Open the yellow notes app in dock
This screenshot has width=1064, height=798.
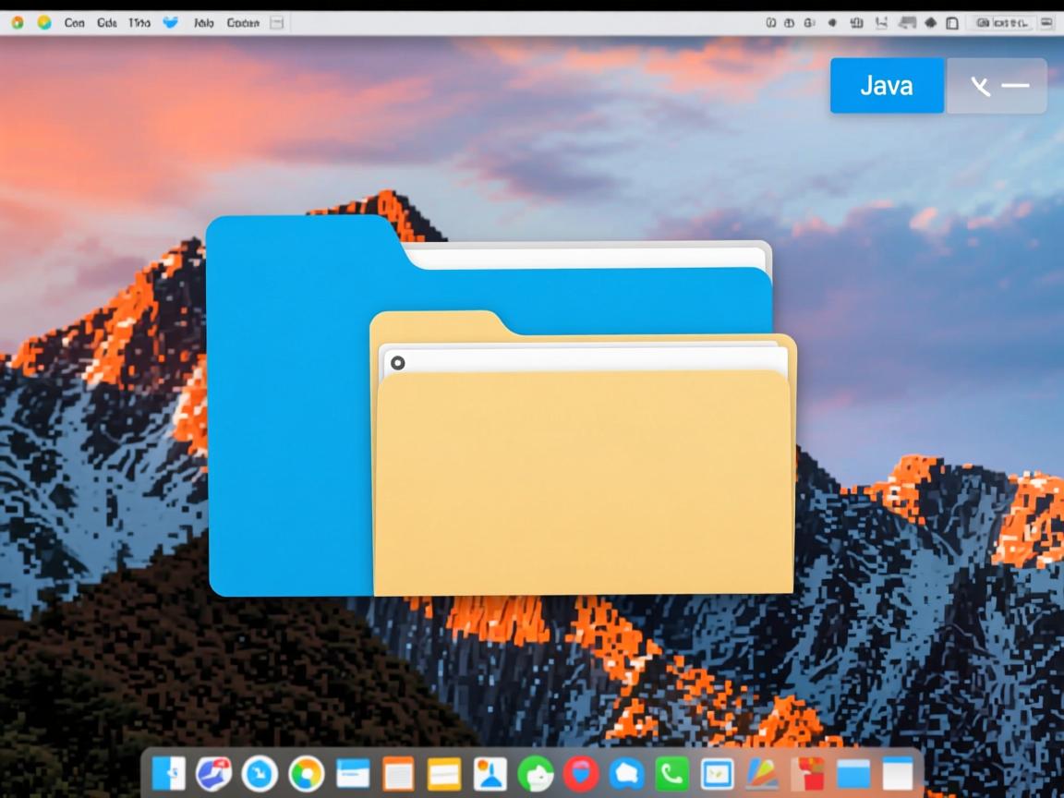tap(444, 773)
